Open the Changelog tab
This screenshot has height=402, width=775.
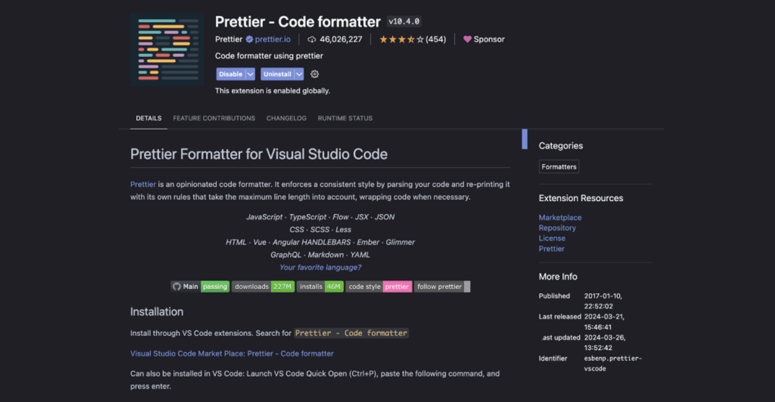coord(286,118)
